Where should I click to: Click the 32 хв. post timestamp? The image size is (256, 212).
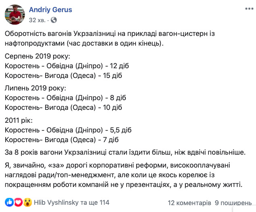click(x=37, y=19)
